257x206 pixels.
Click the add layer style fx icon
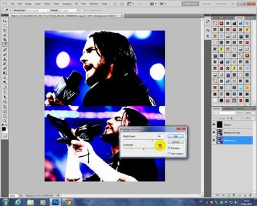(x=223, y=195)
